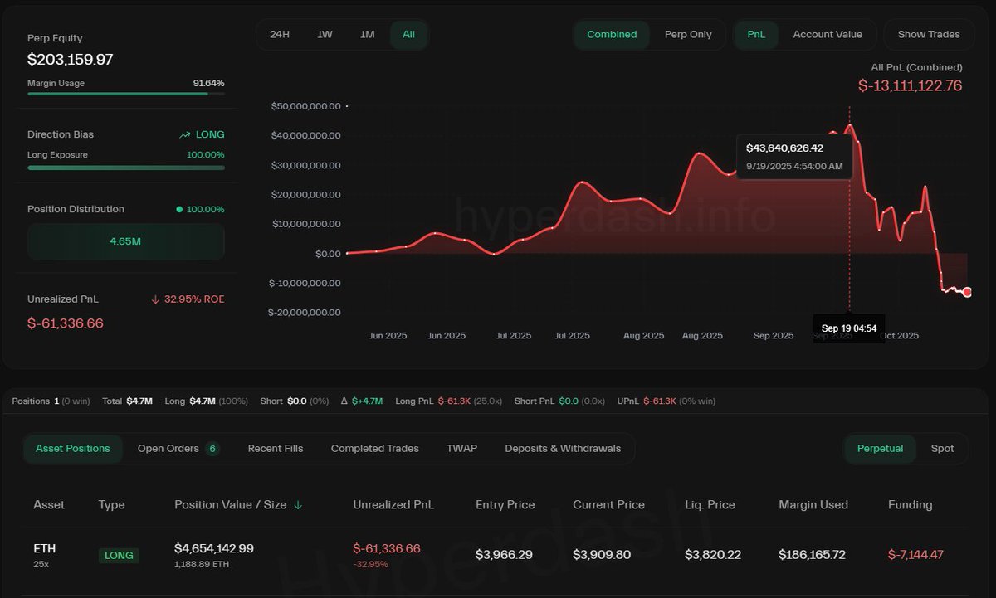Click the Perp Equity value $203,159.97

pyautogui.click(x=71, y=60)
